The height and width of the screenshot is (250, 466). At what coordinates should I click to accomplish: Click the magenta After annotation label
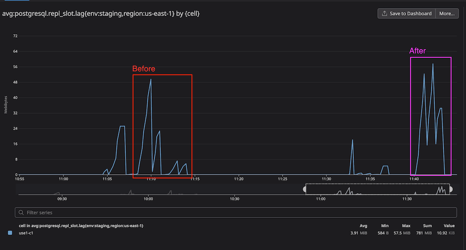pyautogui.click(x=417, y=51)
